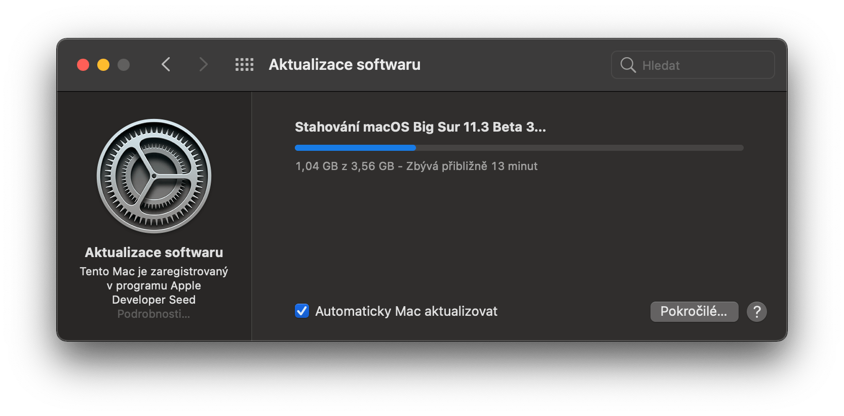Open Pokročilé advanced options
This screenshot has height=416, width=844.
point(694,311)
